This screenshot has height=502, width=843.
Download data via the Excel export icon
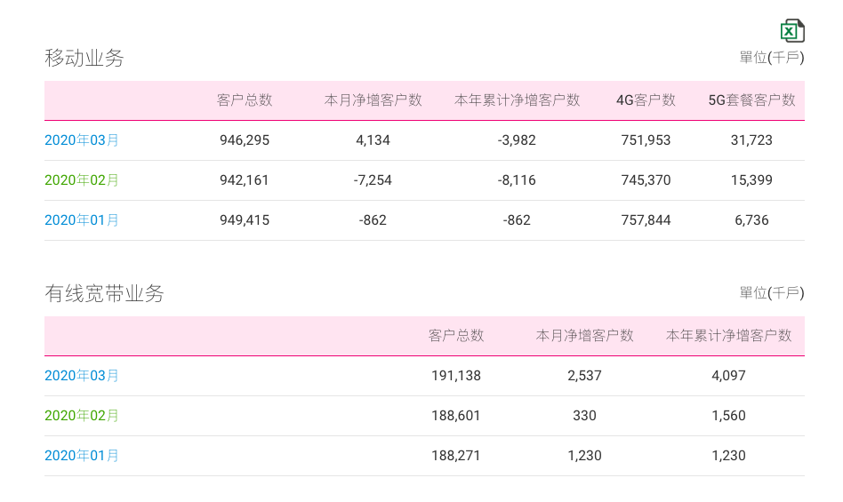[792, 30]
